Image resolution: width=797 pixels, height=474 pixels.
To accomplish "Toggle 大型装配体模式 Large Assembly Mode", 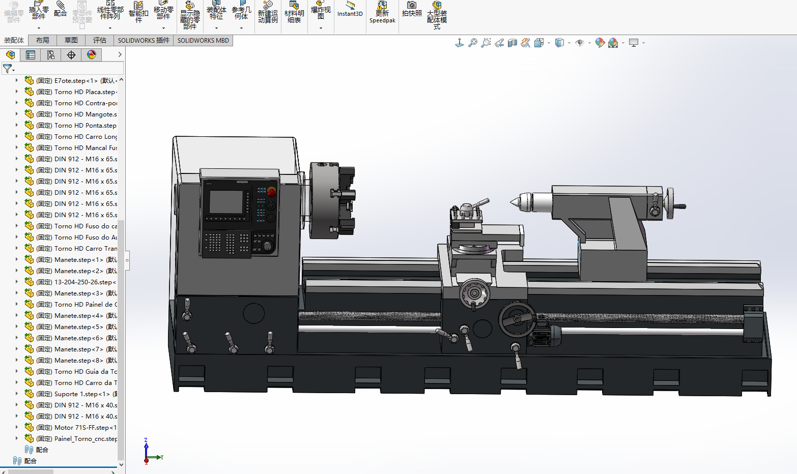I will click(437, 15).
